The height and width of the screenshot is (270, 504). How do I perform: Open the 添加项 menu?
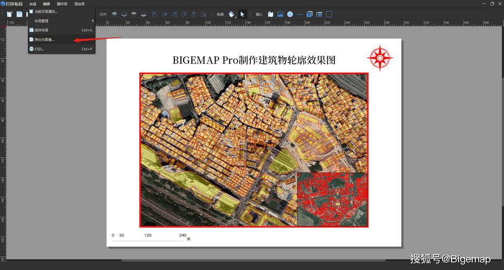(x=79, y=4)
